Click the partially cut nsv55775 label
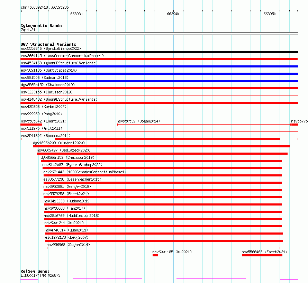The image size is (308, 283). click(x=299, y=121)
